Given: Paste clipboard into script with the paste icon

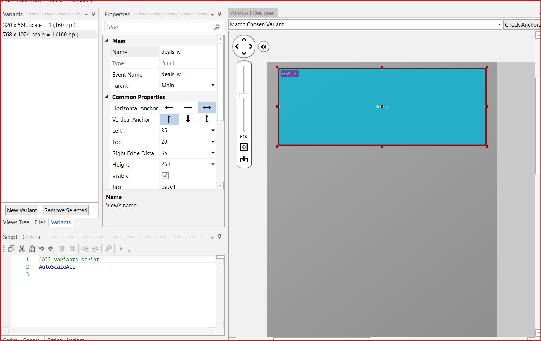Looking at the screenshot, I should pos(32,249).
